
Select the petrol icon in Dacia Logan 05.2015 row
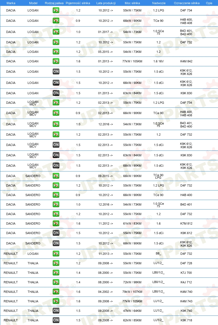tap(56, 52)
